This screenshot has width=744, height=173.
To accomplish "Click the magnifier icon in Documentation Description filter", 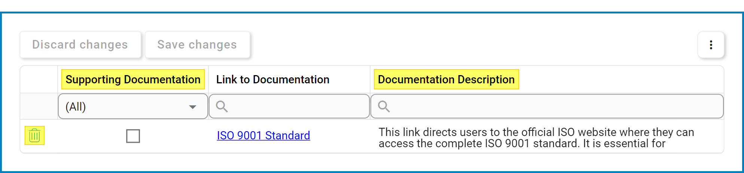I will (x=384, y=106).
